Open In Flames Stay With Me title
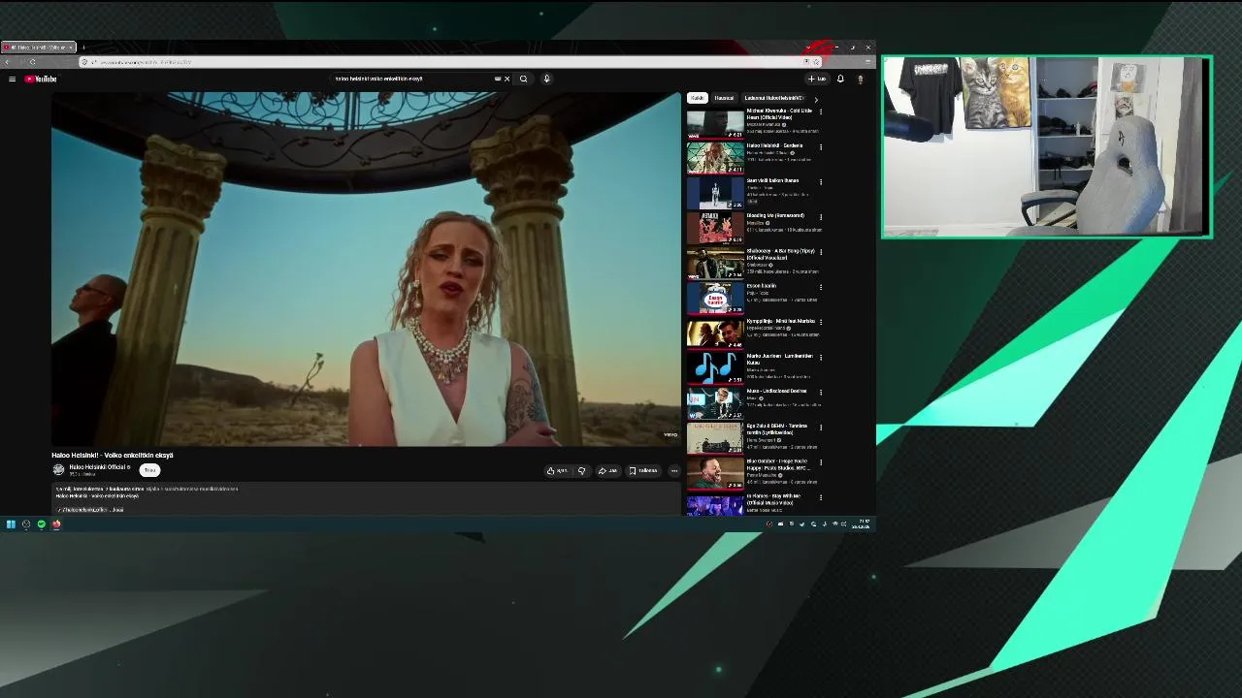Viewport: 1242px width, 698px height. pos(773,499)
